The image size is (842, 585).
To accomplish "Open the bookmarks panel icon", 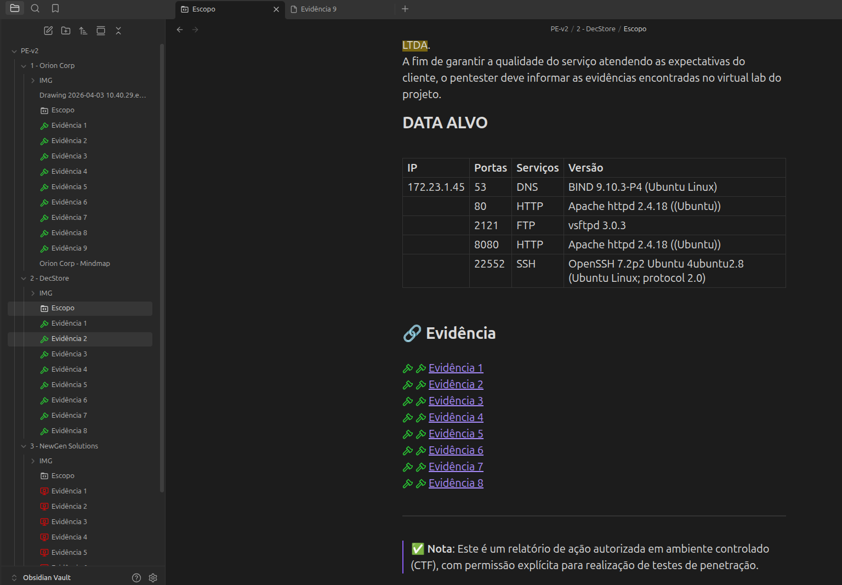I will click(x=55, y=8).
